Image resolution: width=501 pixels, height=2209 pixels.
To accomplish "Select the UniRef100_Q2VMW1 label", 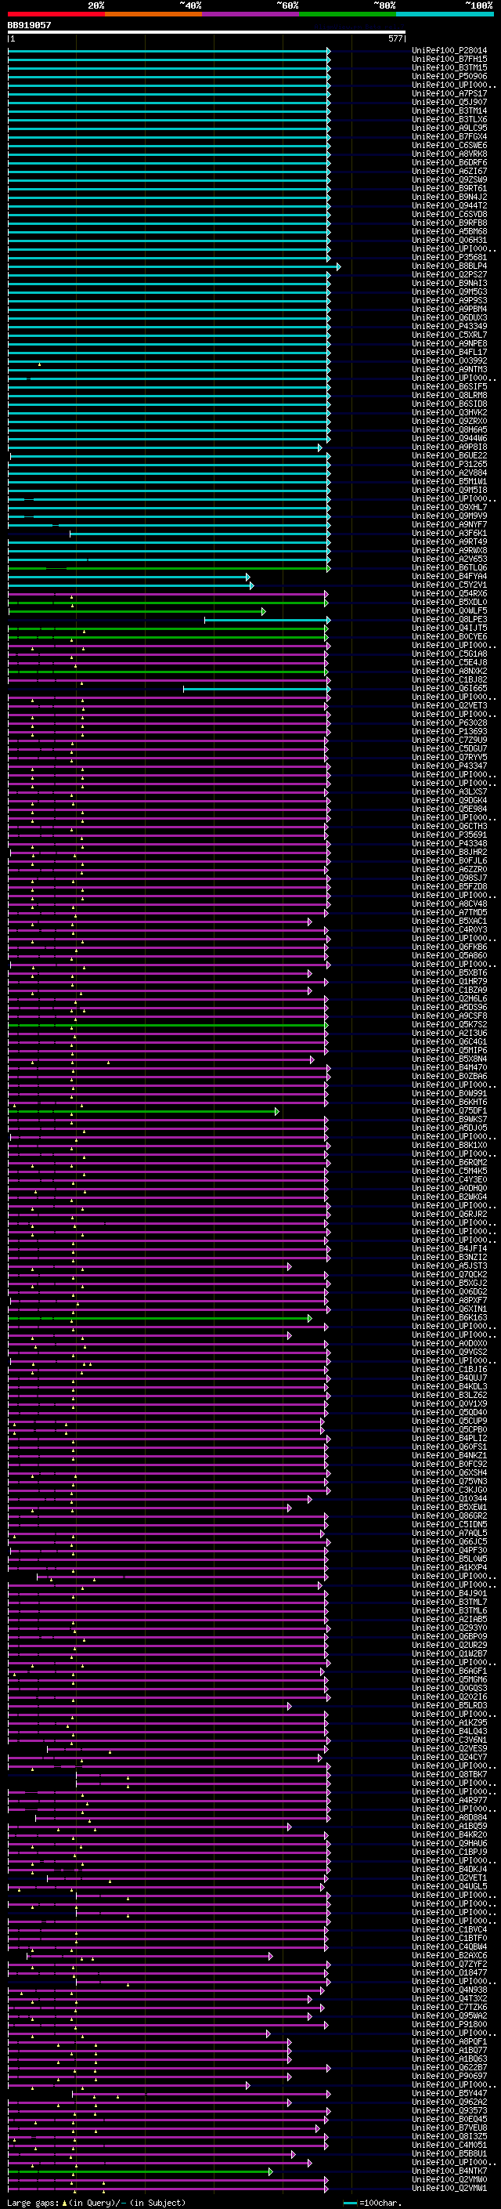I will 449,2189.
